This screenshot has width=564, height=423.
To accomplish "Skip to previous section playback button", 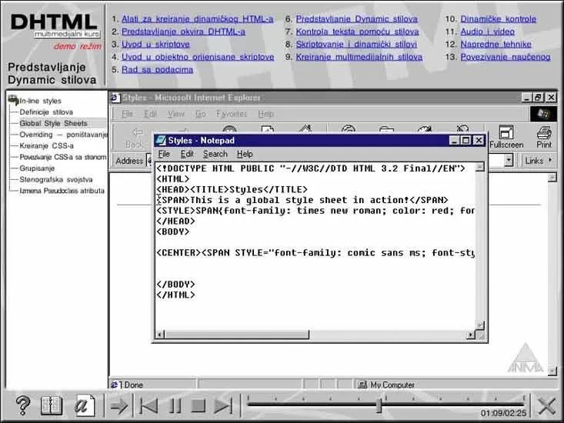I will [149, 406].
